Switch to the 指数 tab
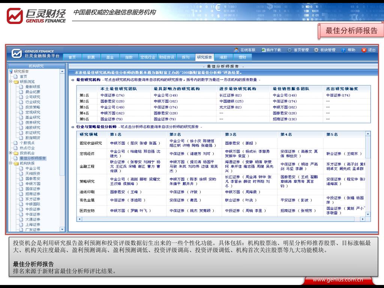This screenshot has height=288, width=384. (129, 57)
